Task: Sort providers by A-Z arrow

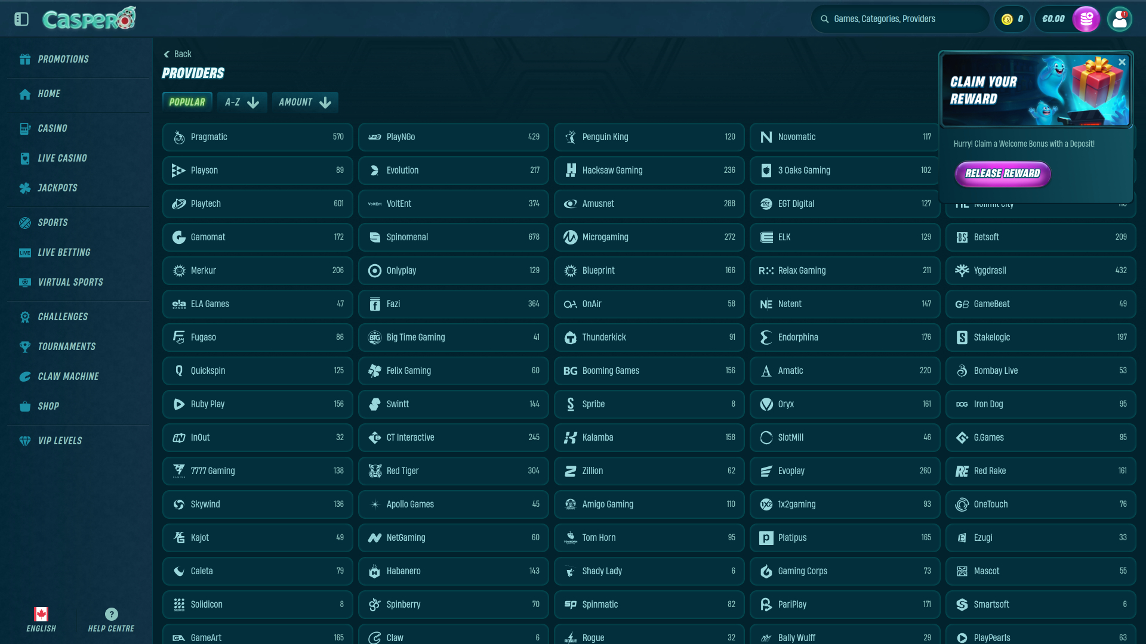Action: click(253, 103)
